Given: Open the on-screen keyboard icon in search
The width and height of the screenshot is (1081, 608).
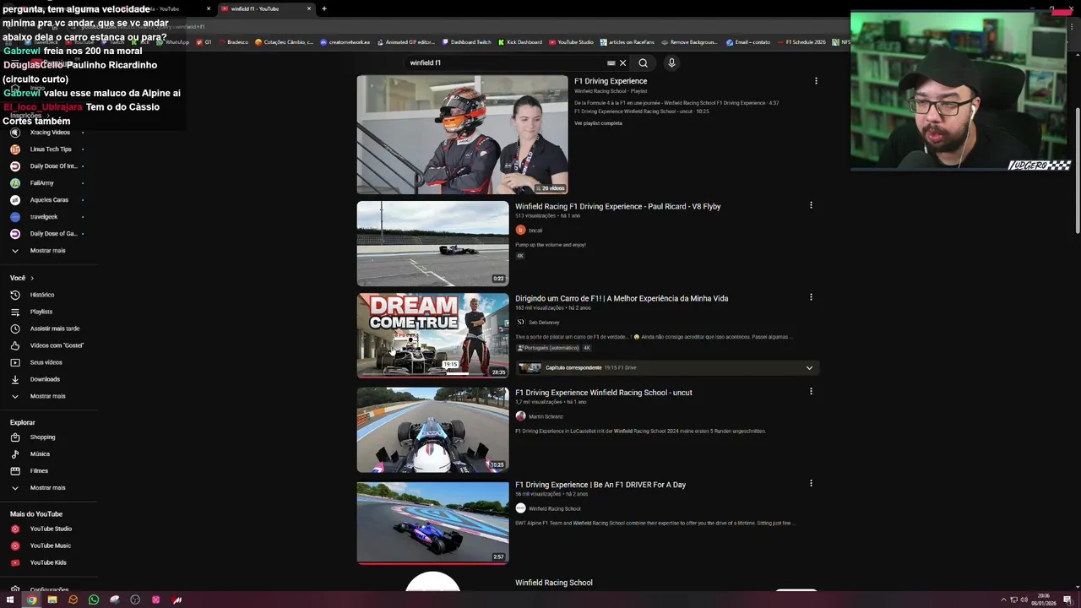Looking at the screenshot, I should click(x=611, y=62).
